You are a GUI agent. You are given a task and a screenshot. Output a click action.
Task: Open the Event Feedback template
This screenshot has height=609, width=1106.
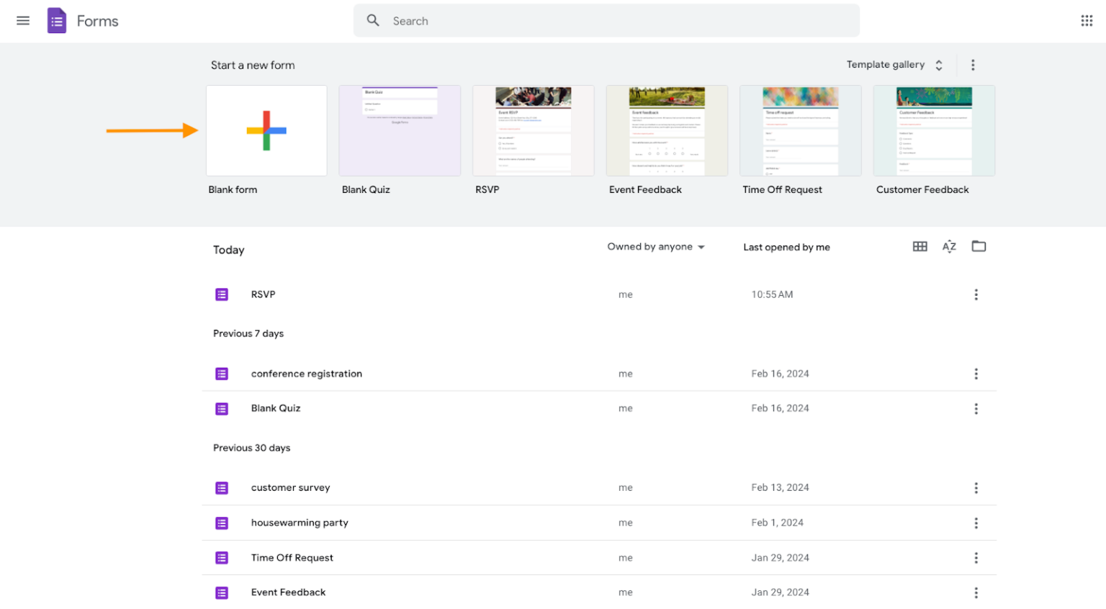pyautogui.click(x=666, y=130)
